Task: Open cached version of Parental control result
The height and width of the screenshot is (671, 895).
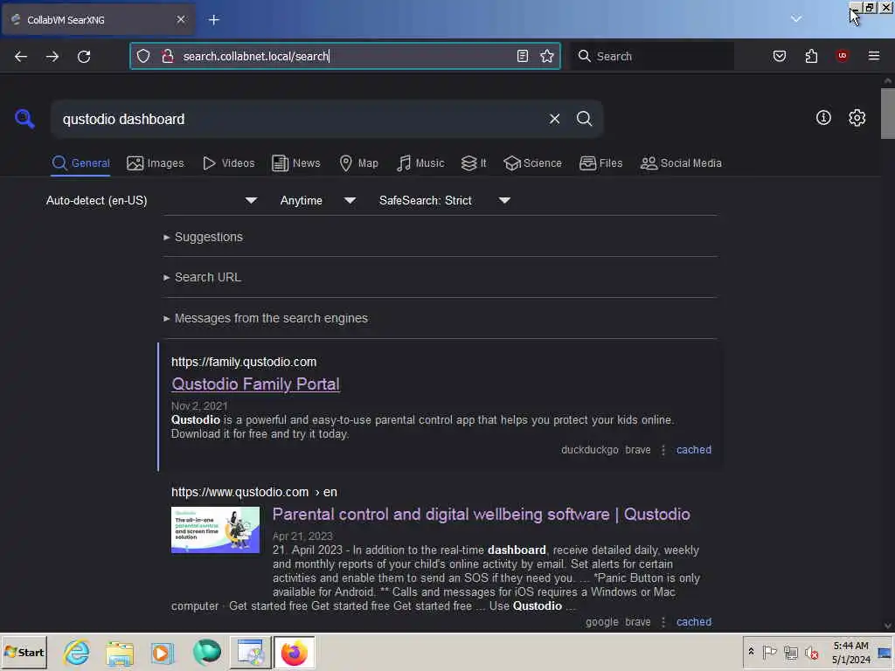Action: pyautogui.click(x=693, y=622)
